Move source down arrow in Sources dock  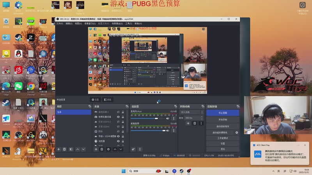pyautogui.click(x=121, y=149)
